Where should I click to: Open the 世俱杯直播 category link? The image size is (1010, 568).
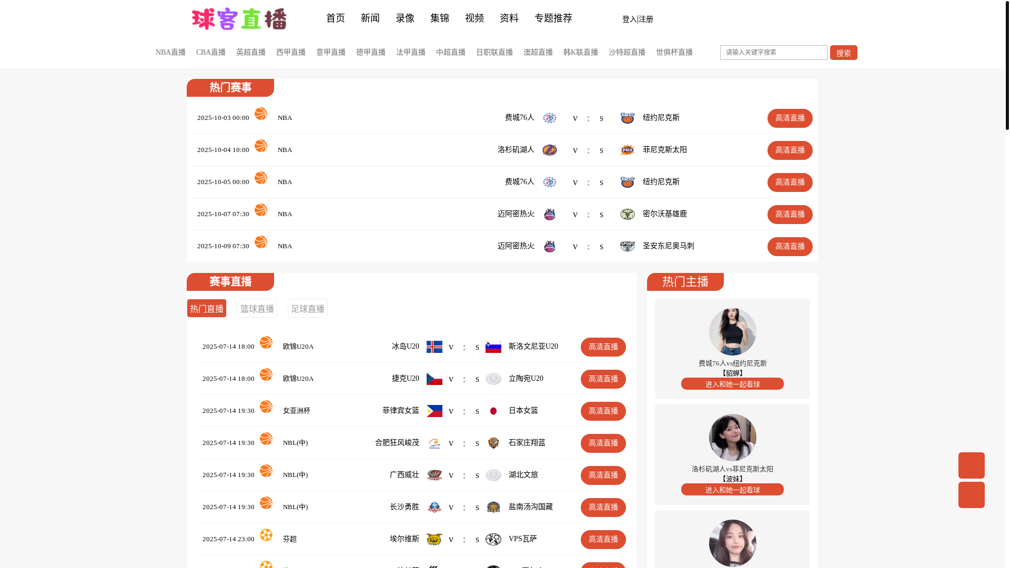[674, 52]
